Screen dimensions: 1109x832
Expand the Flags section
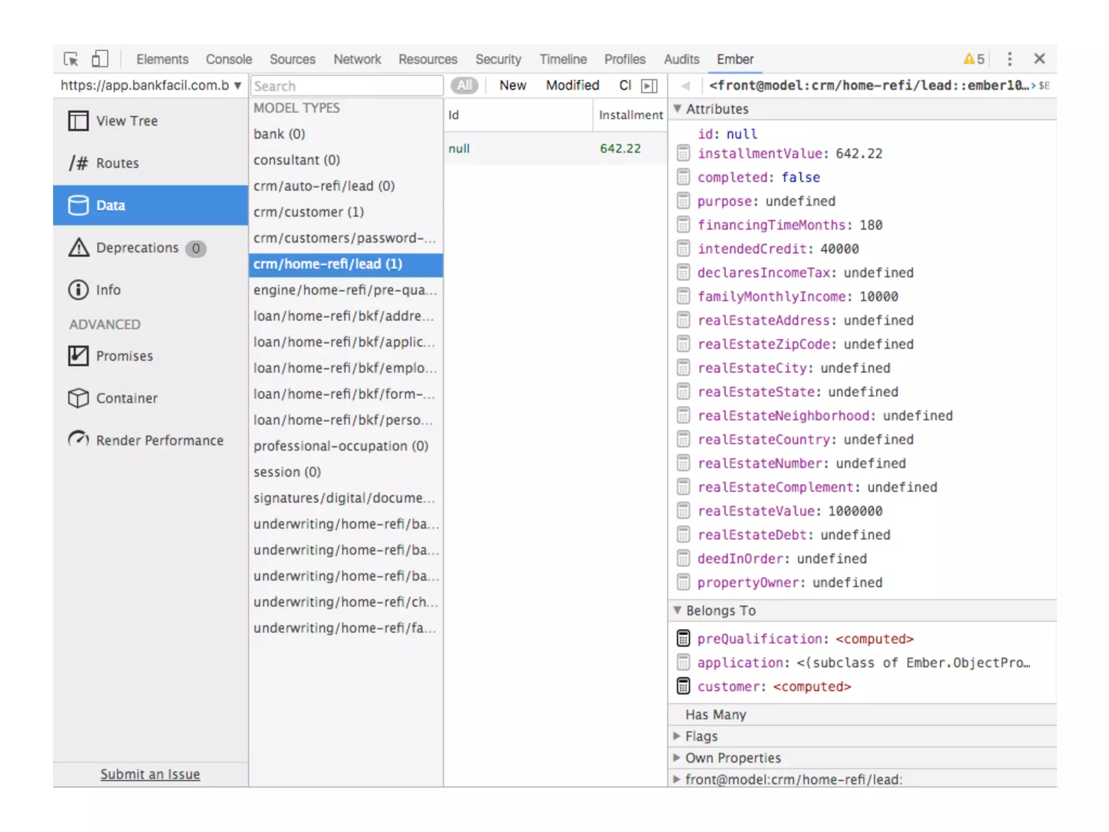[x=677, y=736]
